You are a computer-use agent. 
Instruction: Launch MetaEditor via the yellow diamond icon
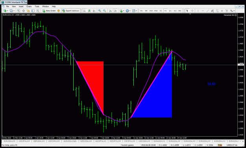[x=59, y=11]
